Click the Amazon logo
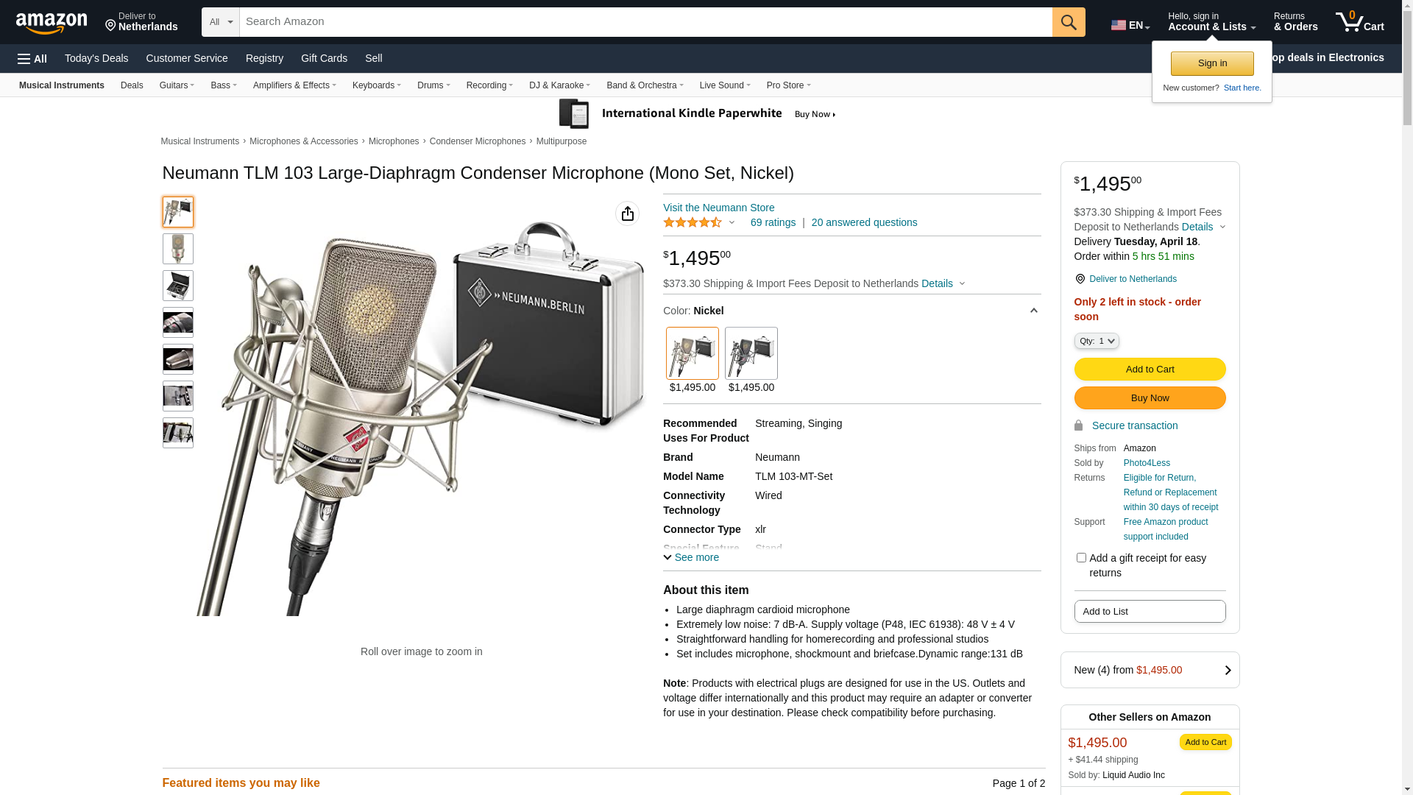 coord(52,23)
